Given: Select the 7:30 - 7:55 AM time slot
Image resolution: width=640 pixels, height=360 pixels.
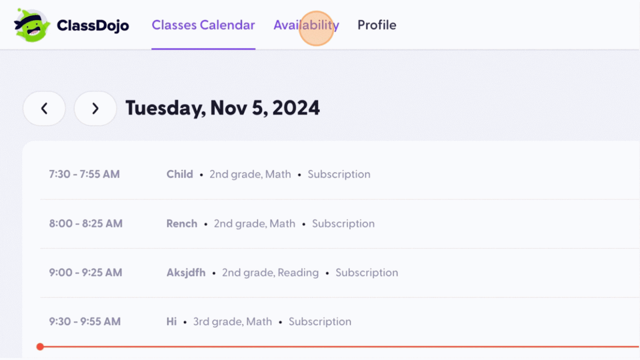Looking at the screenshot, I should click(84, 174).
